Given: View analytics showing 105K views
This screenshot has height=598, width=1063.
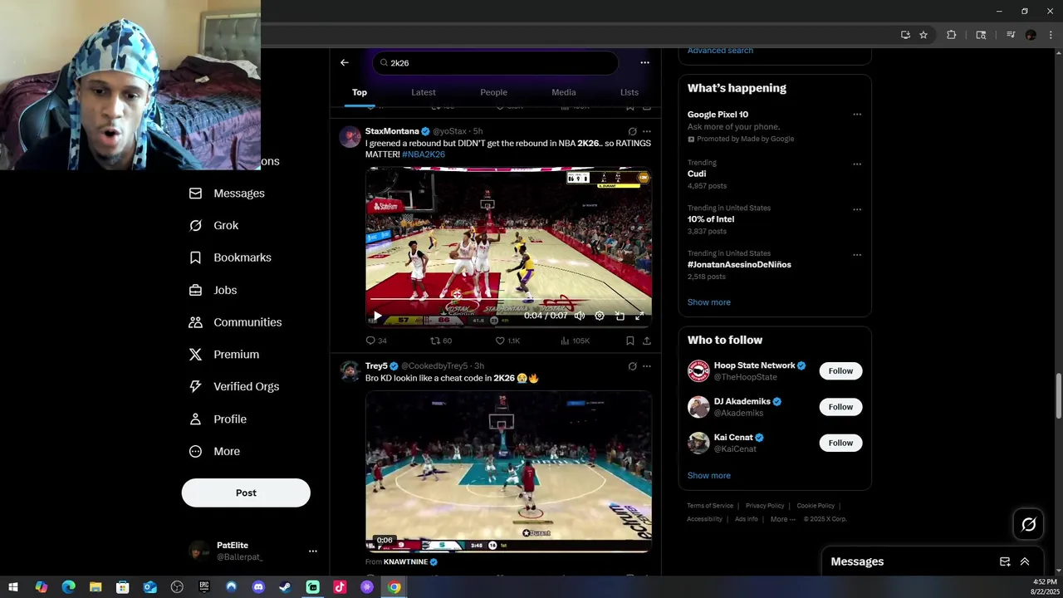Looking at the screenshot, I should coord(575,341).
